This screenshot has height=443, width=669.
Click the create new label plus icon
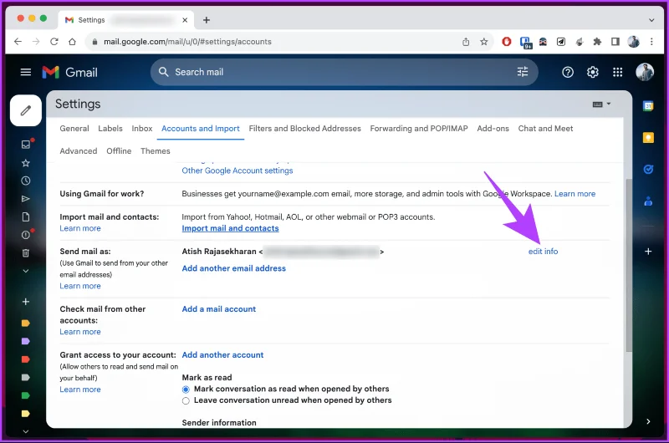[x=26, y=302]
